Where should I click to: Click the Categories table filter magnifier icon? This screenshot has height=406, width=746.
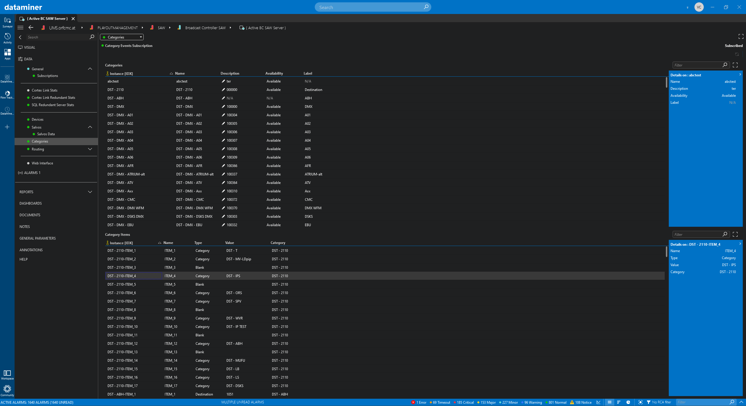tap(725, 65)
